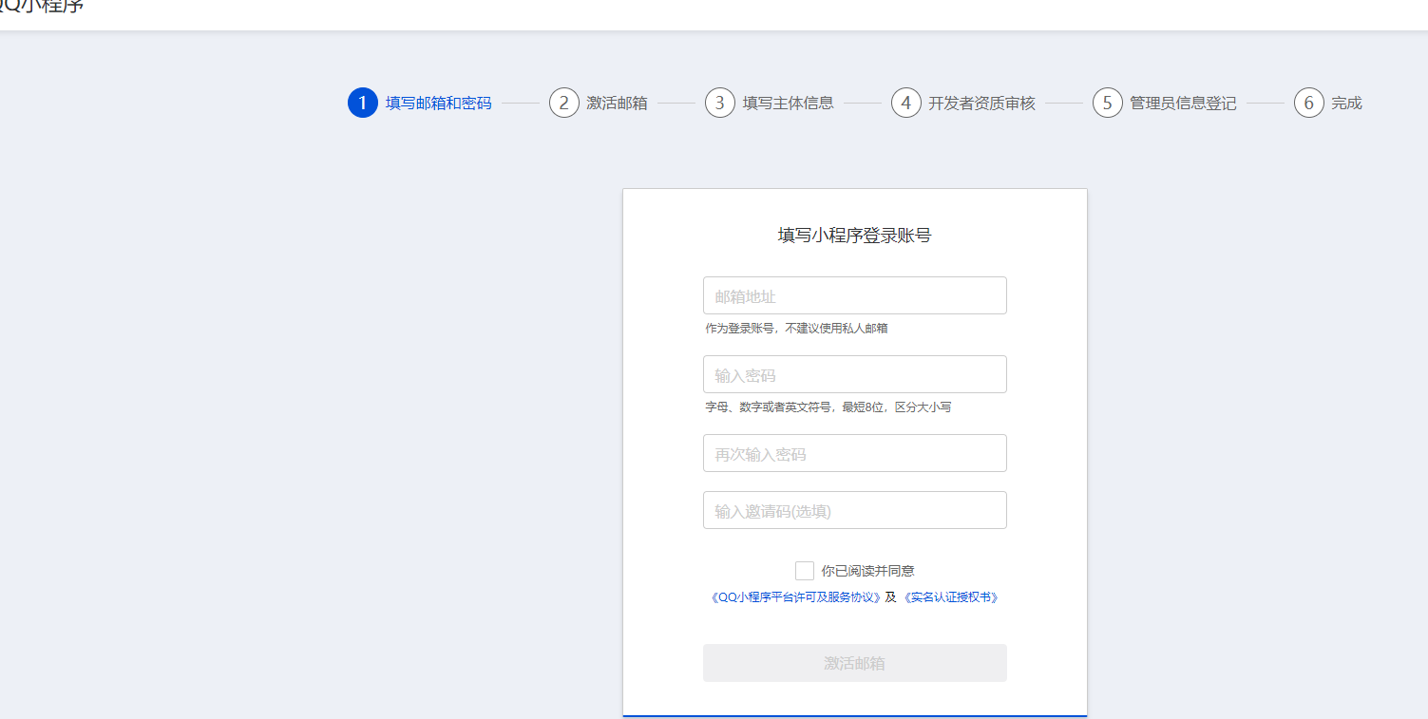This screenshot has height=719, width=1428.
Task: Click the 输入邀请码(选填) invitation code field
Action: [854, 510]
